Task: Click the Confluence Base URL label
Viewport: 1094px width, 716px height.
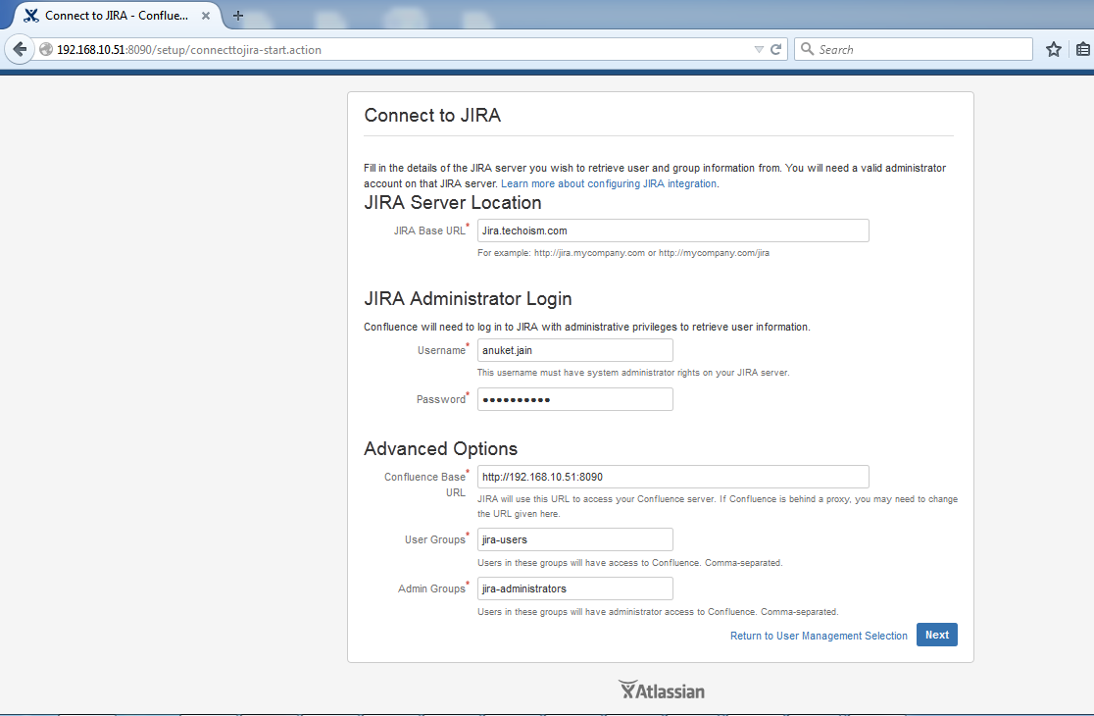Action: point(424,485)
